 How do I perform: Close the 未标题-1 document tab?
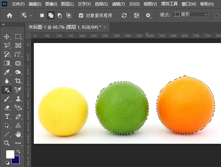tap(105, 27)
